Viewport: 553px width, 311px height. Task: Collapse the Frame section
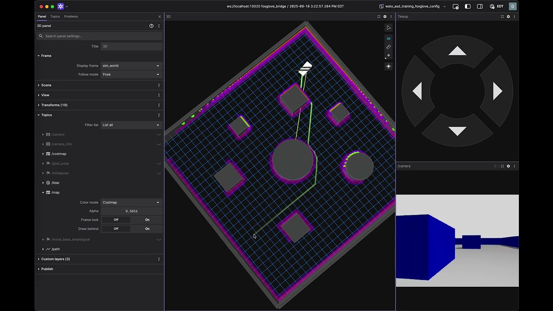[38, 56]
